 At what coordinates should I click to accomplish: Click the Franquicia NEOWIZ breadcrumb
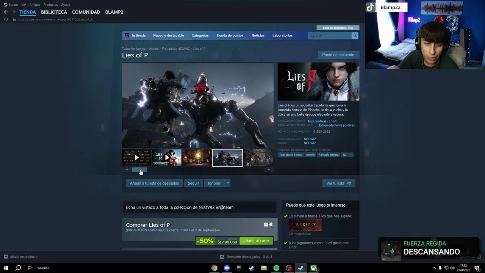176,49
